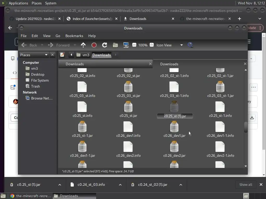
Task: Open vm3 in Places sidebar
Action: (35, 68)
